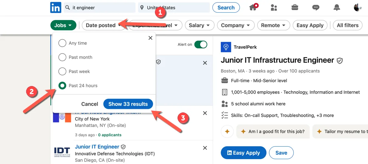This screenshot has height=164, width=368.
Task: Open the LinkedIn home logo
Action: (56, 7)
